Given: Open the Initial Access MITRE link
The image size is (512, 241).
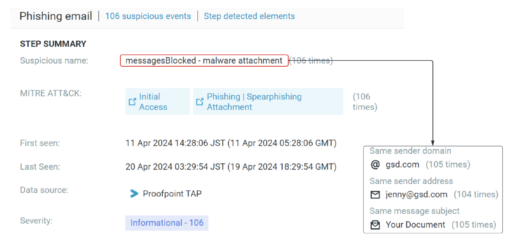Looking at the screenshot, I should (153, 102).
